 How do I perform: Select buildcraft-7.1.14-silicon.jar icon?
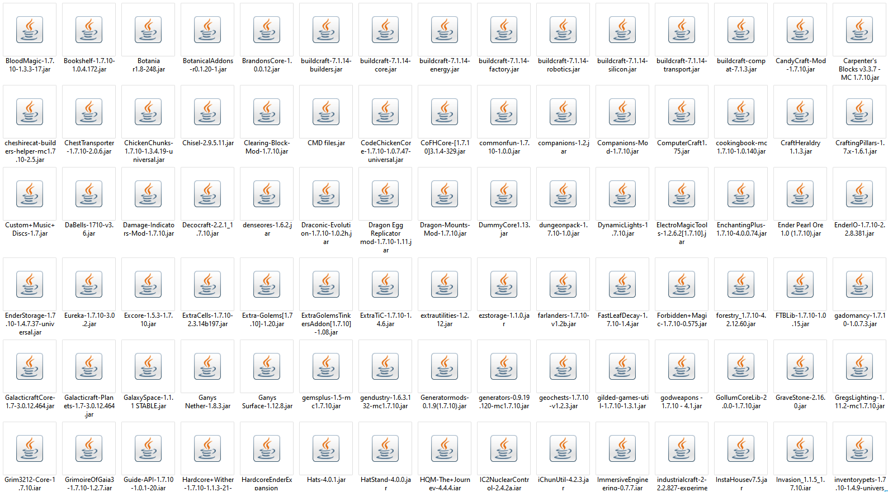(622, 30)
